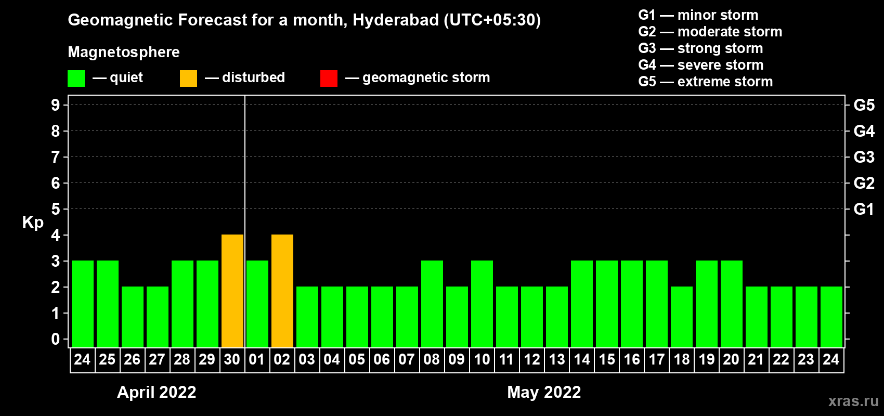Click the orange disturbed legend swatch

click(x=189, y=79)
